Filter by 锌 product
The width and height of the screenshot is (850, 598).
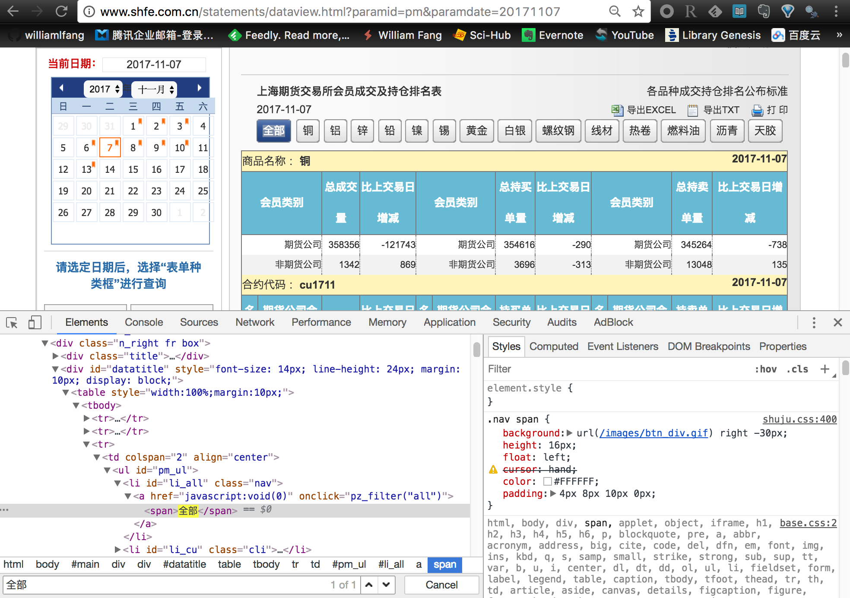click(362, 130)
